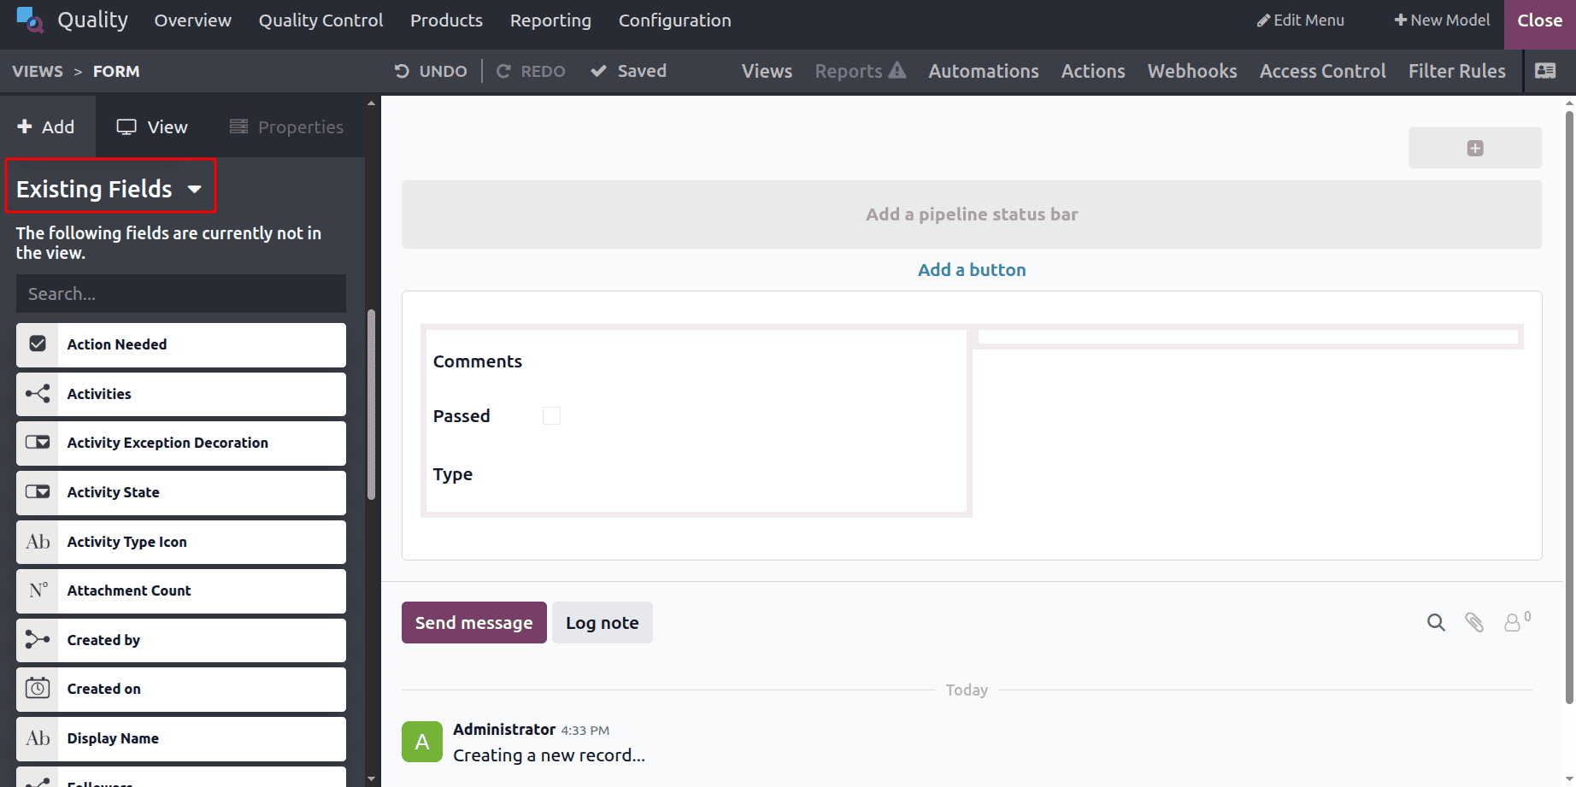Open the notes card icon beside Filter Rules
Viewport: 1576px width, 787px height.
tap(1545, 71)
